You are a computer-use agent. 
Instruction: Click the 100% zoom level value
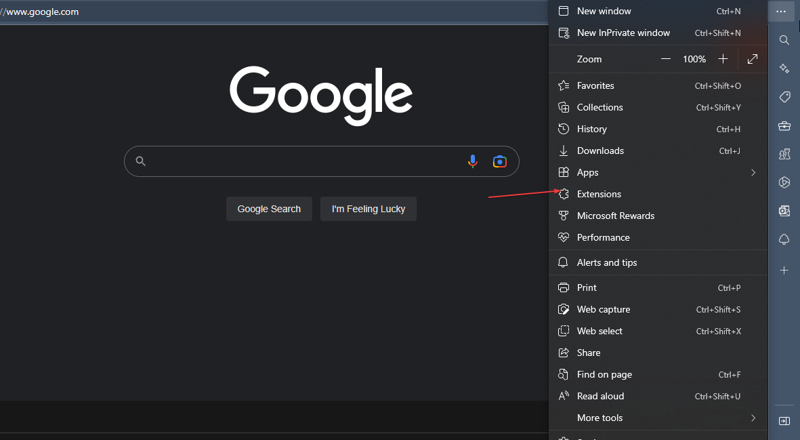(x=694, y=59)
